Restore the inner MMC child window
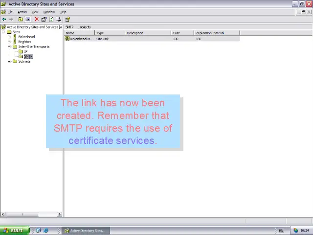The width and height of the screenshot is (313, 235). [x=303, y=12]
